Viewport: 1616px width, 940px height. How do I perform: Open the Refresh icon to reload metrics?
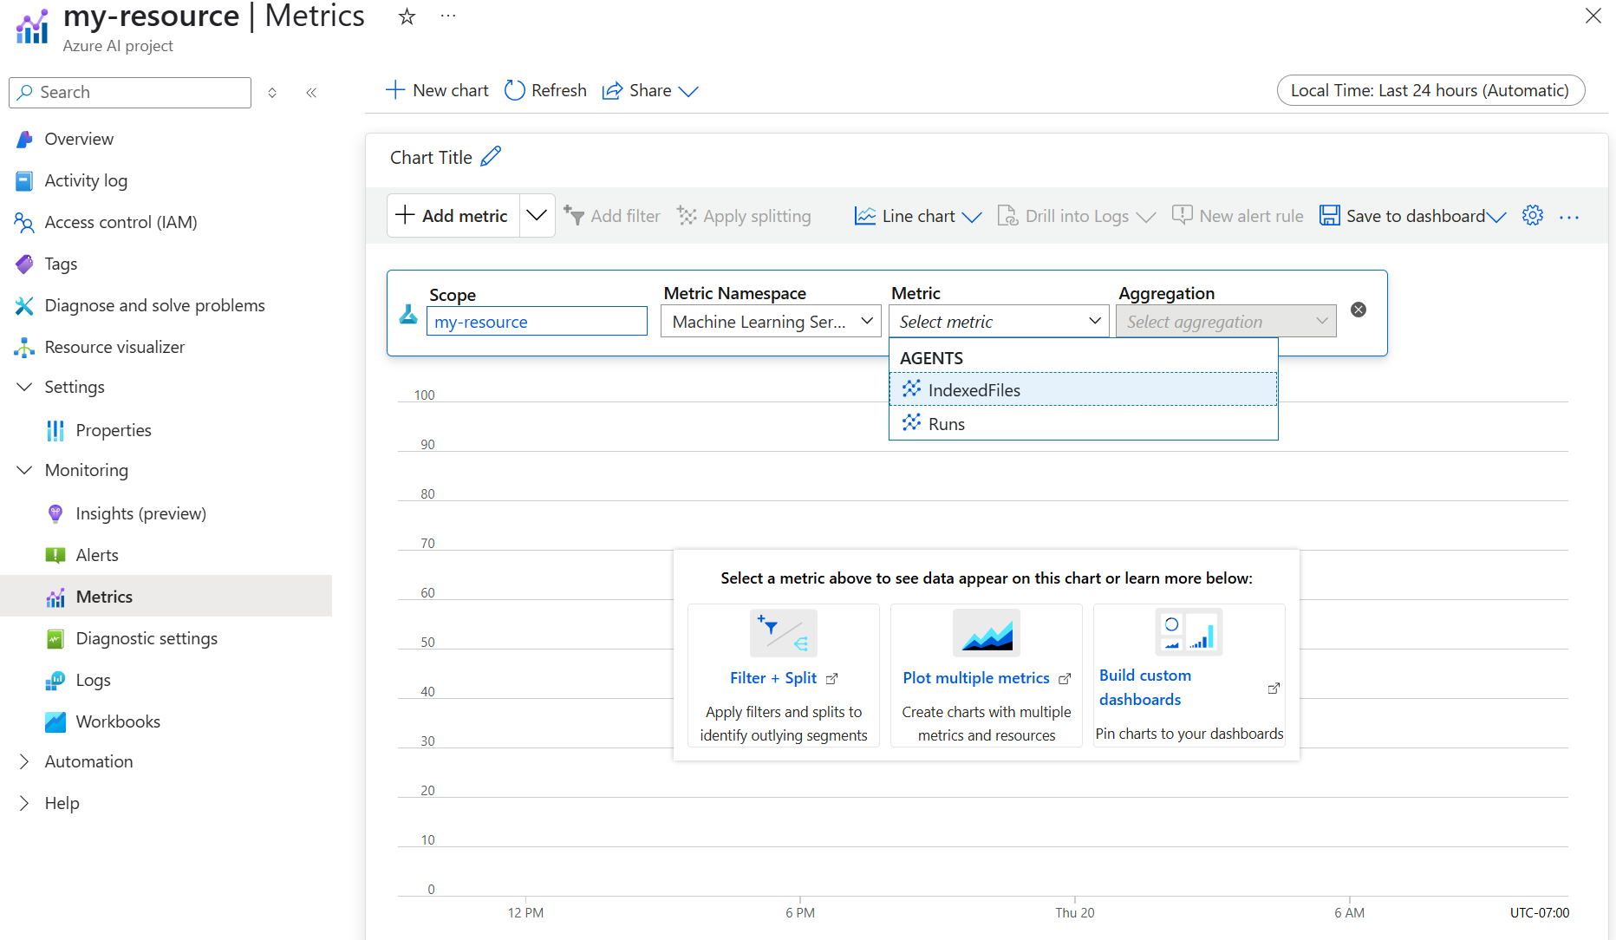click(x=515, y=90)
